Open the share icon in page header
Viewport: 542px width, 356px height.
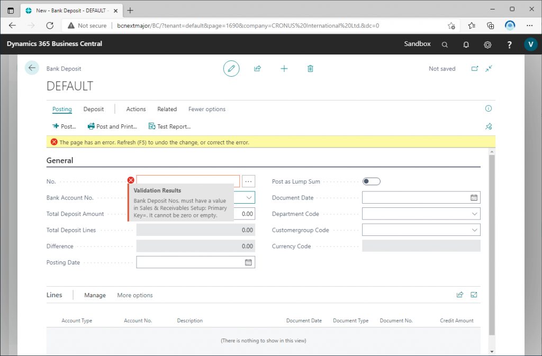(258, 68)
